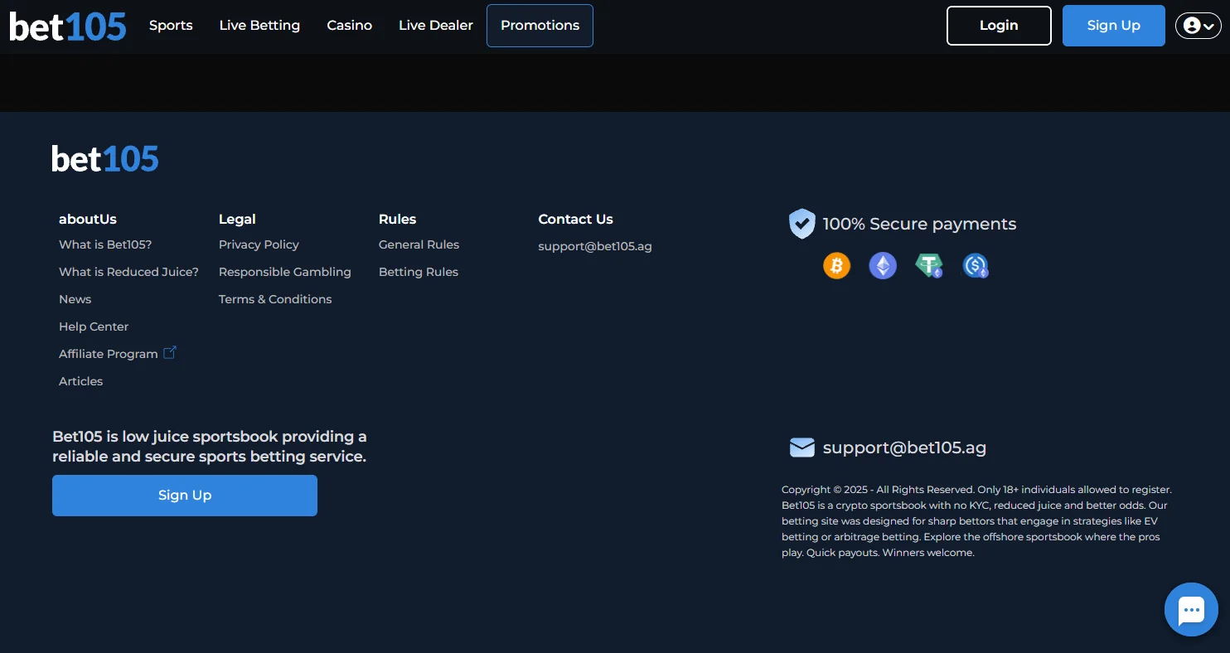1230x653 pixels.
Task: Click the large Sign Up button in the footer
Action: point(185,496)
